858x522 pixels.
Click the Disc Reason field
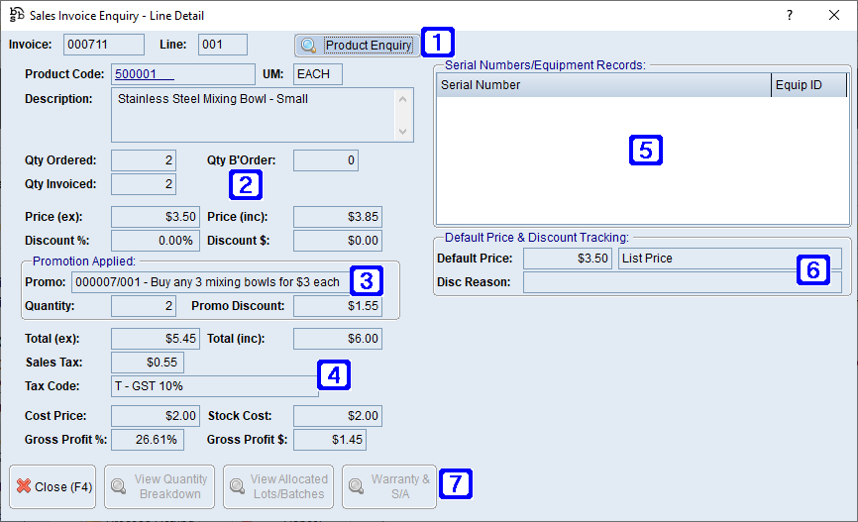[x=683, y=282]
